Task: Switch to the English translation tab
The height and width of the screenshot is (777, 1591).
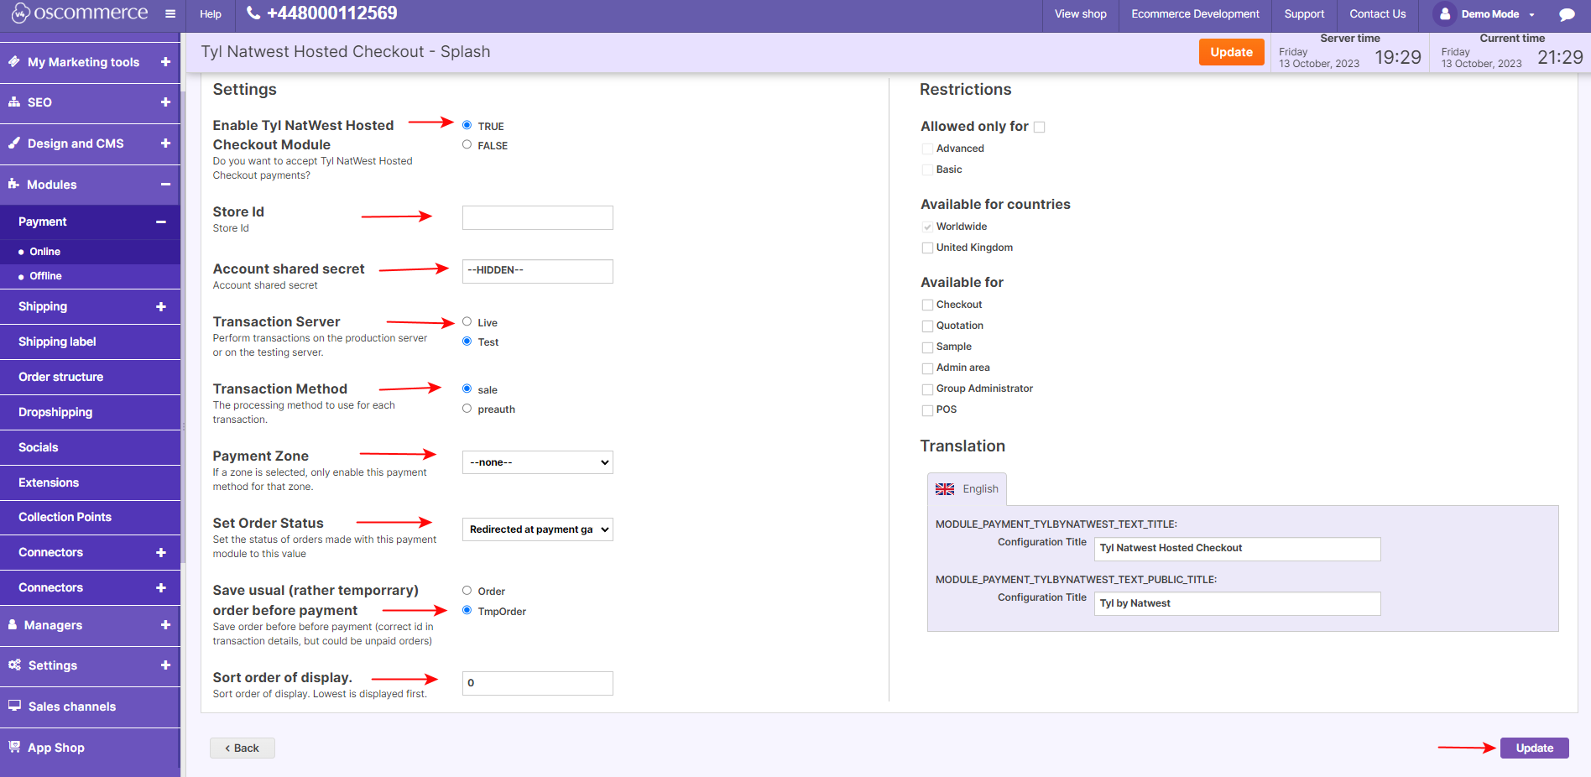Action: click(x=967, y=488)
